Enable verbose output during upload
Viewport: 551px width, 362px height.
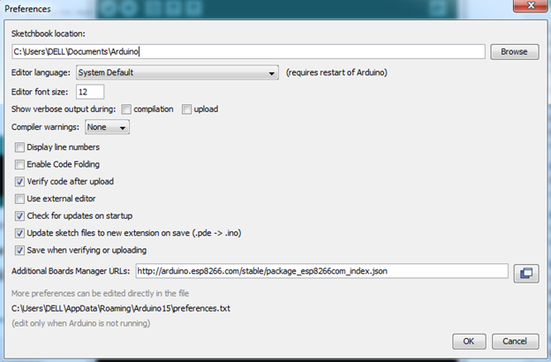[x=186, y=109]
